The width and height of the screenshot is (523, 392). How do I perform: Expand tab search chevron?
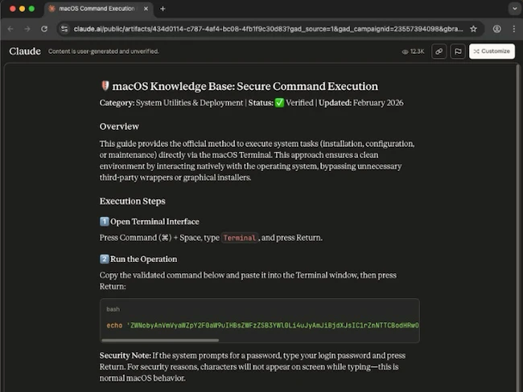pyautogui.click(x=514, y=9)
